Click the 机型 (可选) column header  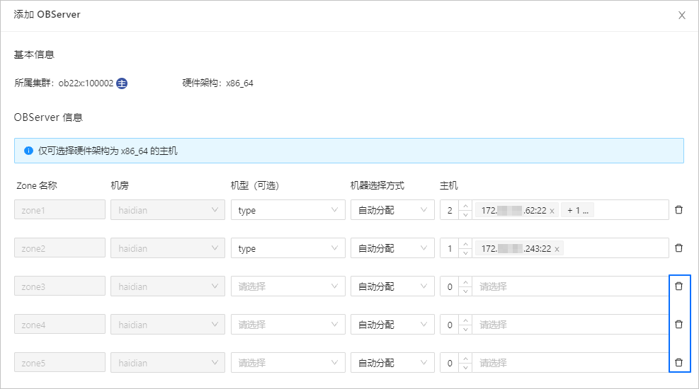click(254, 185)
